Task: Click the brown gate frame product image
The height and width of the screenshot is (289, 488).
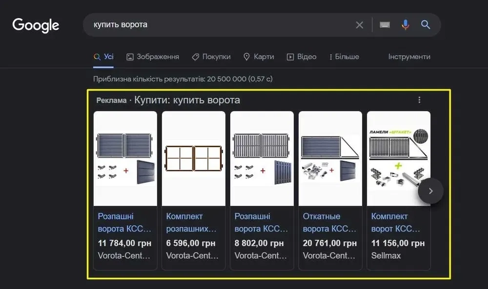Action: coord(194,158)
